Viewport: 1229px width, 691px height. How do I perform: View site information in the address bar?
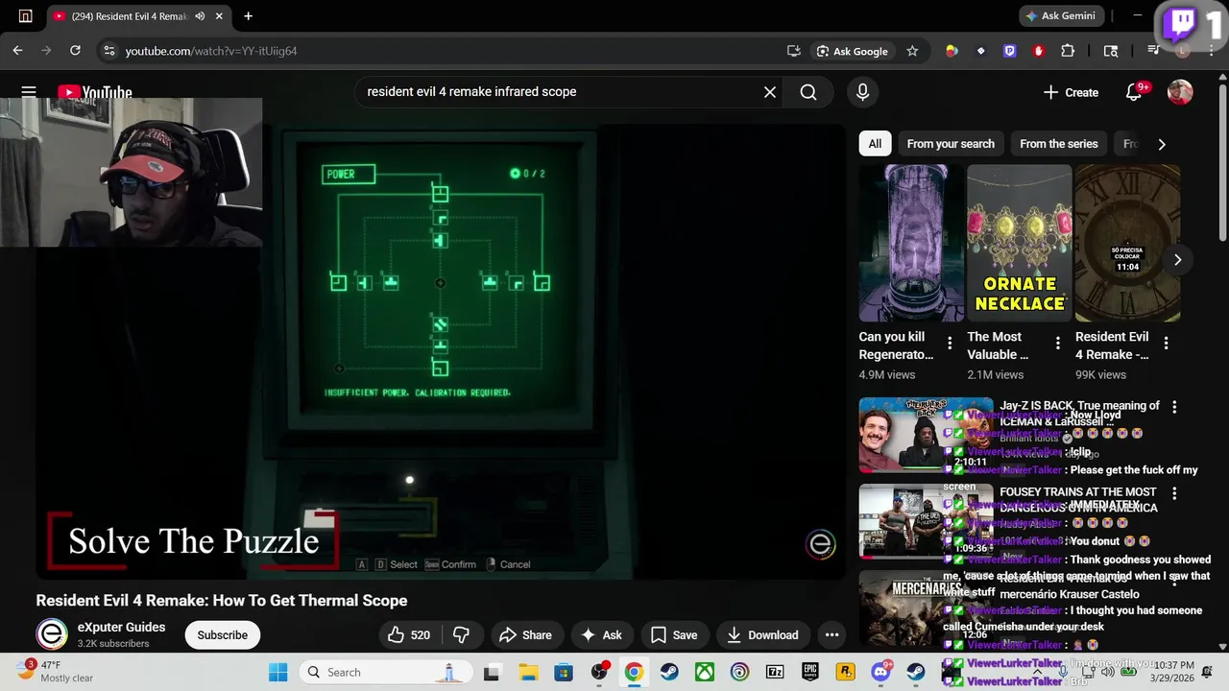(108, 51)
